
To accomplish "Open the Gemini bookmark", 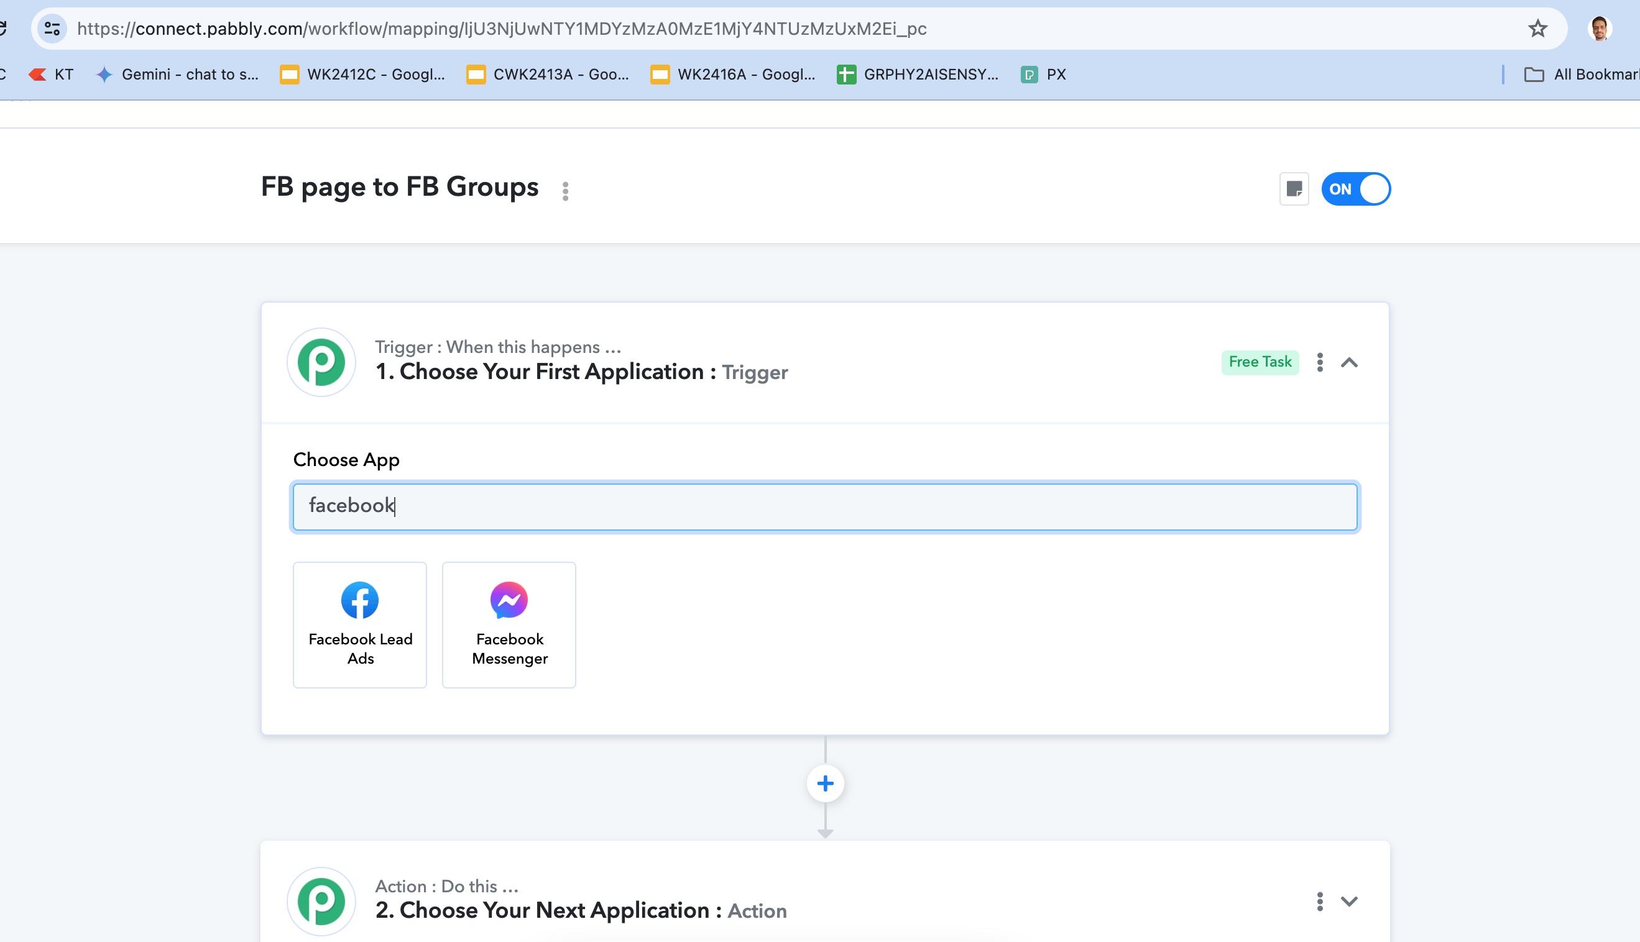I will (x=177, y=75).
